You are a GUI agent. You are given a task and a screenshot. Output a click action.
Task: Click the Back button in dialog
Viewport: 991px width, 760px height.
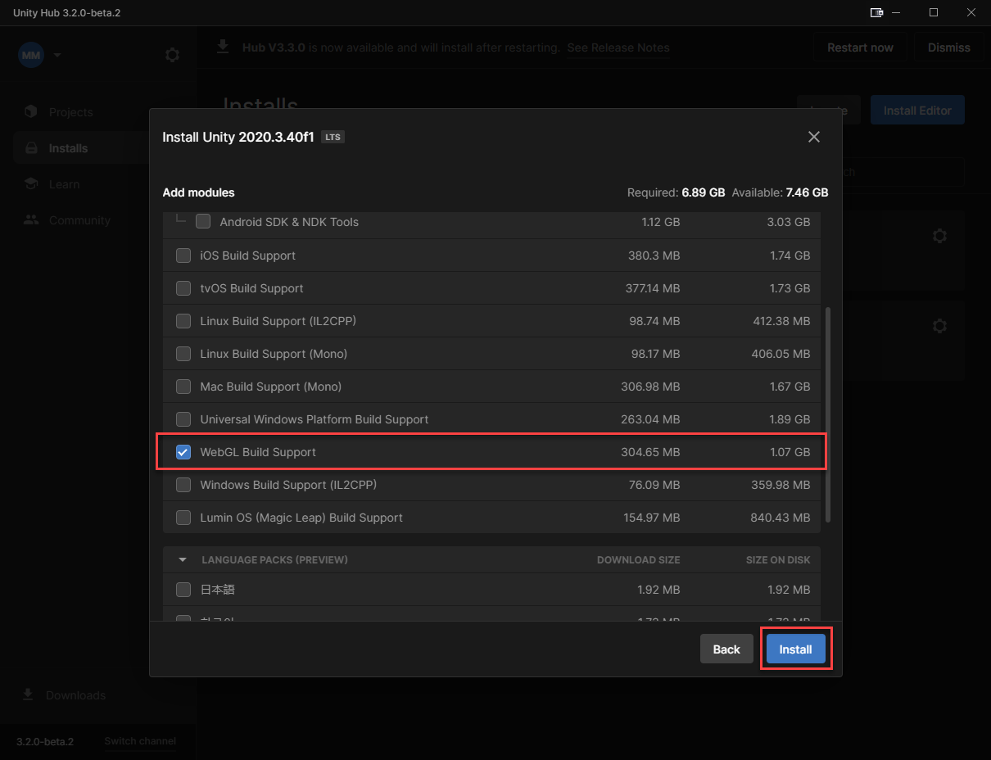pyautogui.click(x=726, y=649)
